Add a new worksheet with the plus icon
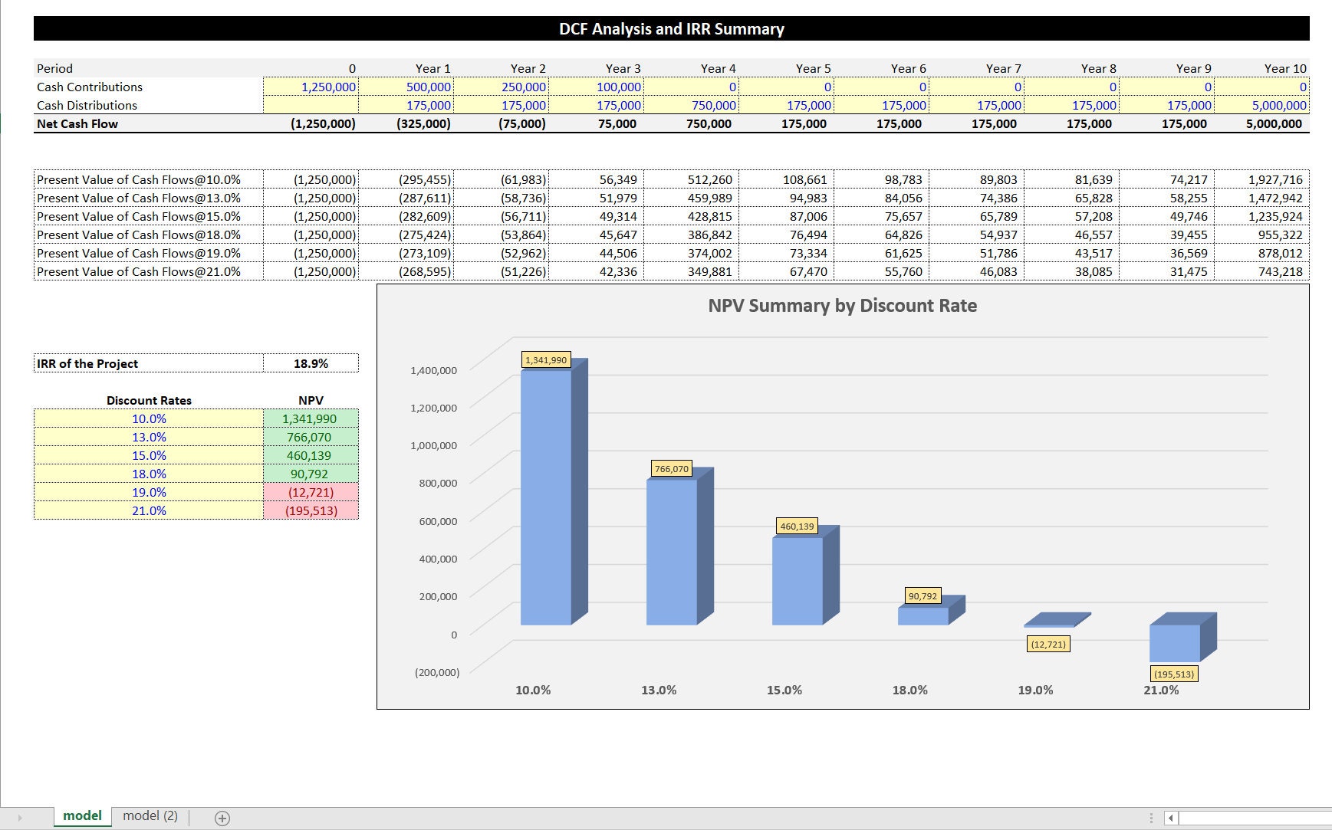This screenshot has height=830, width=1332. (x=222, y=817)
